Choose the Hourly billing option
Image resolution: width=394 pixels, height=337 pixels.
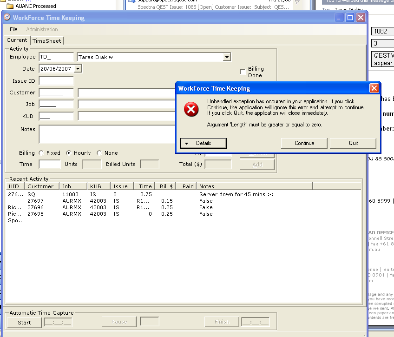[x=69, y=153]
